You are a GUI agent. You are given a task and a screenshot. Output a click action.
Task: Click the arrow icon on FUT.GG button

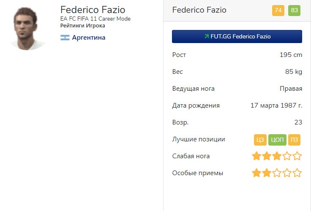[x=206, y=37]
